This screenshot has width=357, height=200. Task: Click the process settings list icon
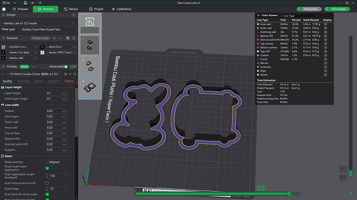[x=71, y=66]
